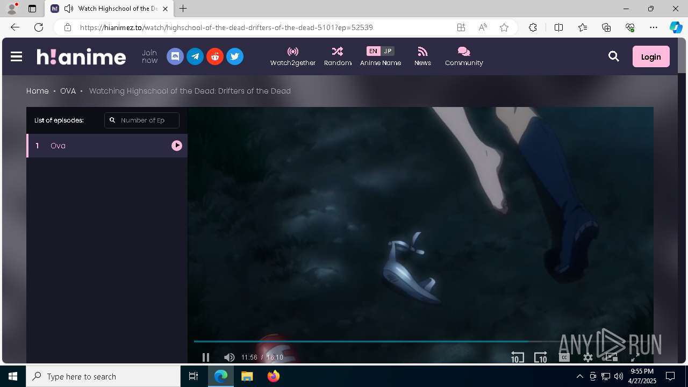
Task: Open the hamburger menu on HiAnime
Action: [x=16, y=56]
